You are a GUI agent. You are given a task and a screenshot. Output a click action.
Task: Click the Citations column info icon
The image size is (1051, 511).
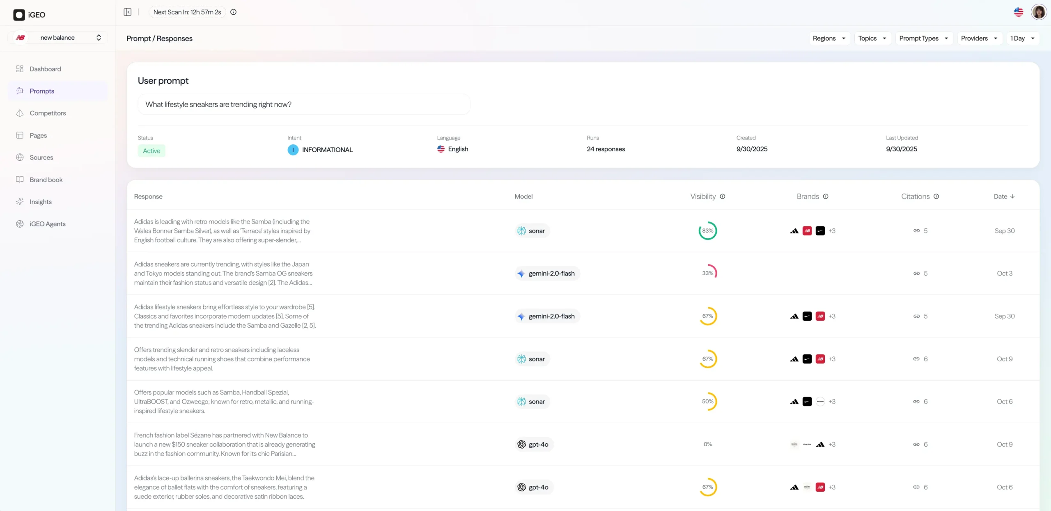click(936, 196)
